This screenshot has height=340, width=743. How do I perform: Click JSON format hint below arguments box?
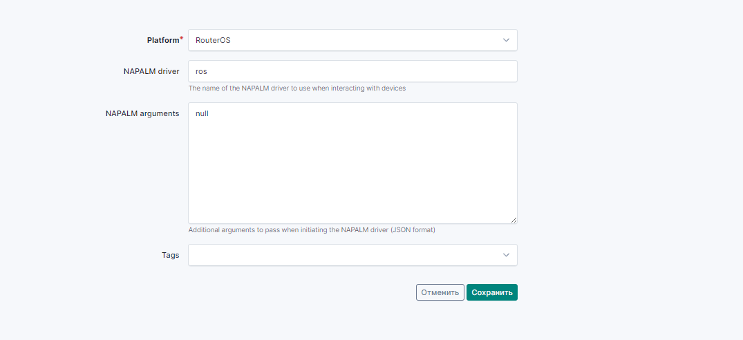click(x=311, y=230)
